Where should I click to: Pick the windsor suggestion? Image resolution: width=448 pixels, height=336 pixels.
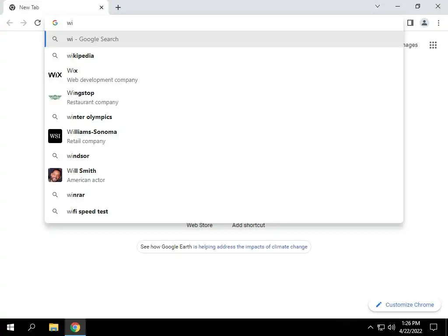(224, 156)
